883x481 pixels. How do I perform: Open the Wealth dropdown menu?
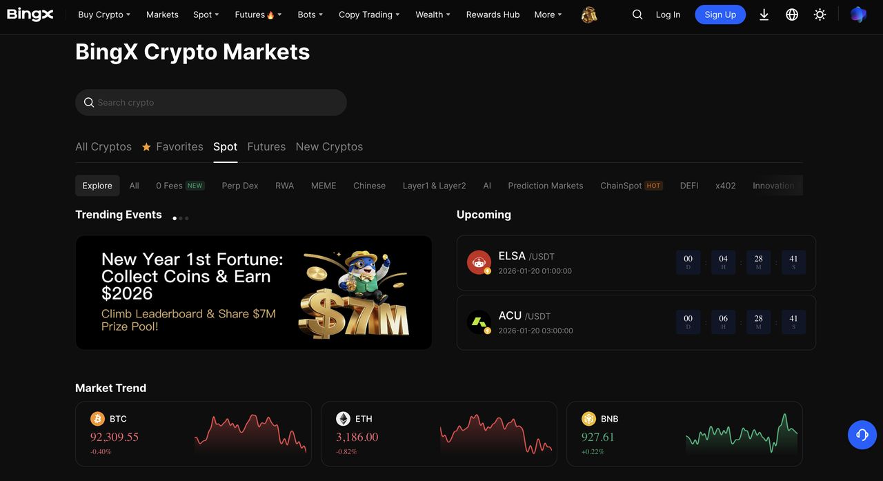[x=433, y=14]
